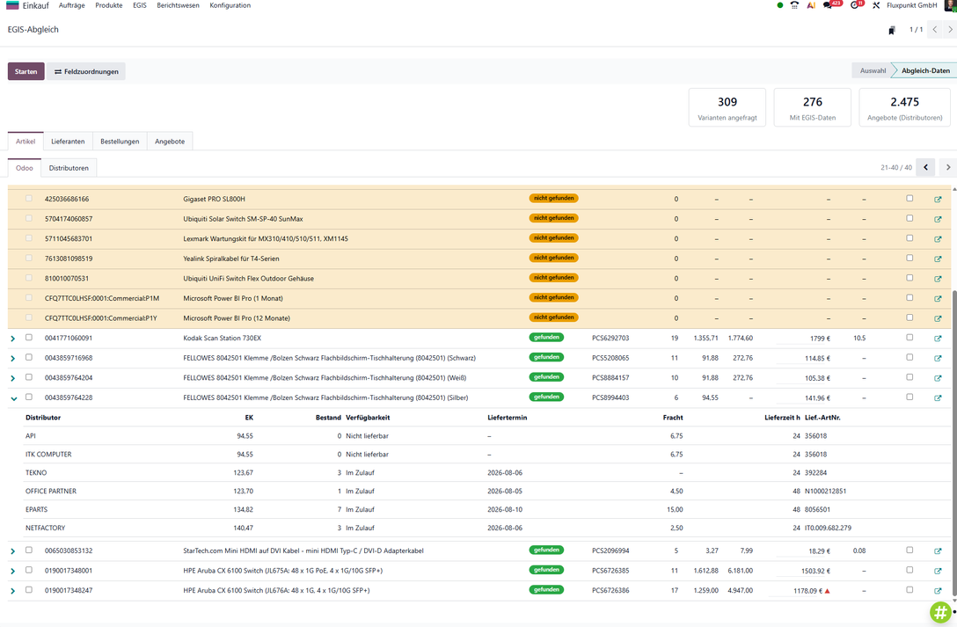Viewport: 957px width, 627px height.
Task: Tick the left checkbox for FELLOWES (Silber) row
Action: [x=29, y=397]
